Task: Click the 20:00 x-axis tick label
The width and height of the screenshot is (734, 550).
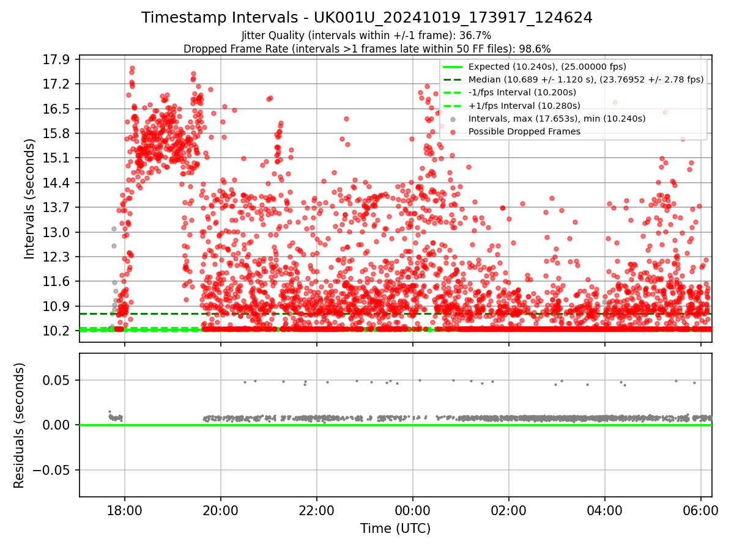Action: coord(221,510)
